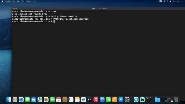185x104 pixels.
Task: Launch FaceTime from the Dock
Action: [52, 100]
